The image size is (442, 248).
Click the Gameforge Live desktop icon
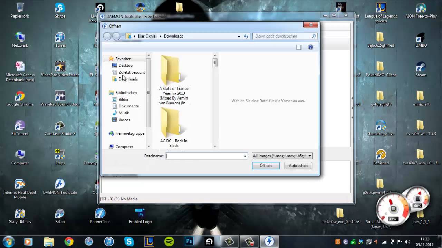click(381, 128)
